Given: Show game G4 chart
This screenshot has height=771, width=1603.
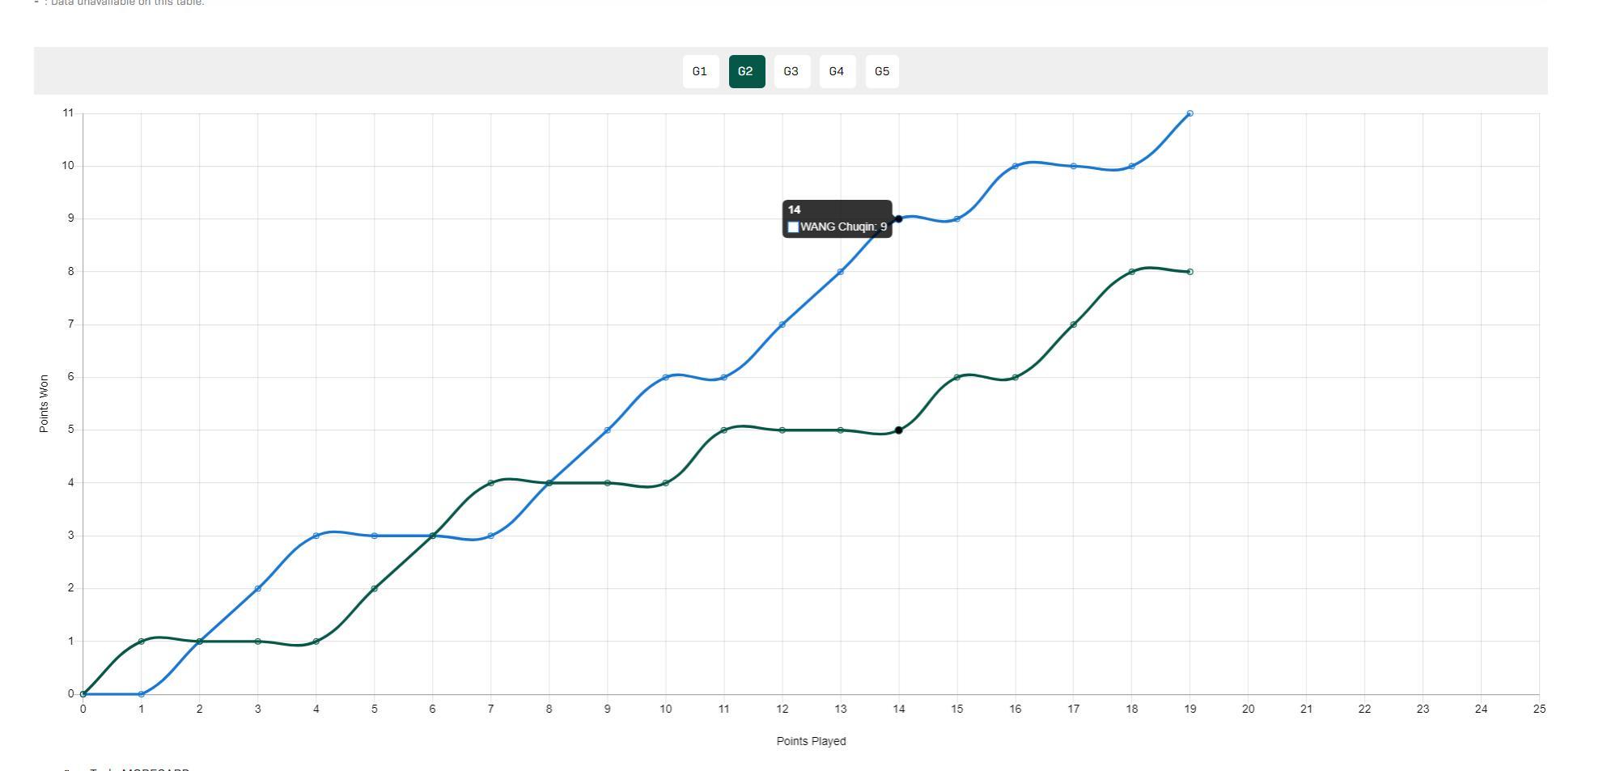Looking at the screenshot, I should point(837,71).
